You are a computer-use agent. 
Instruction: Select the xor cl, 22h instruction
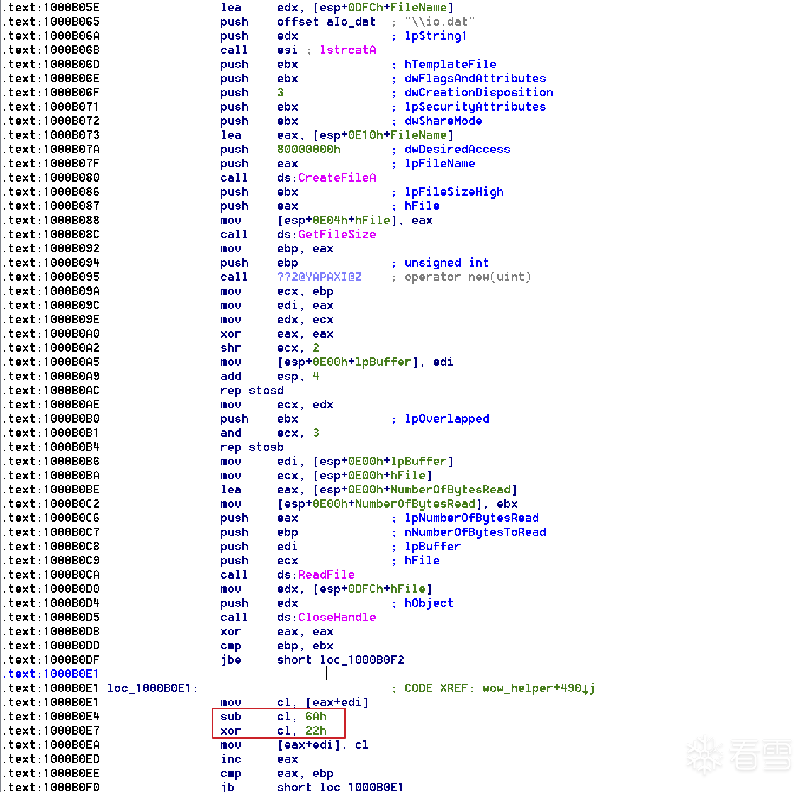coord(273,731)
